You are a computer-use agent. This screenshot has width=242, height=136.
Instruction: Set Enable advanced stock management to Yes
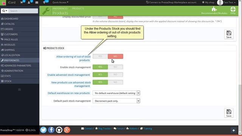coord(100,74)
